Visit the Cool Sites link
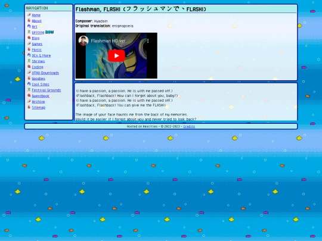The image size is (322, 241). (41, 84)
